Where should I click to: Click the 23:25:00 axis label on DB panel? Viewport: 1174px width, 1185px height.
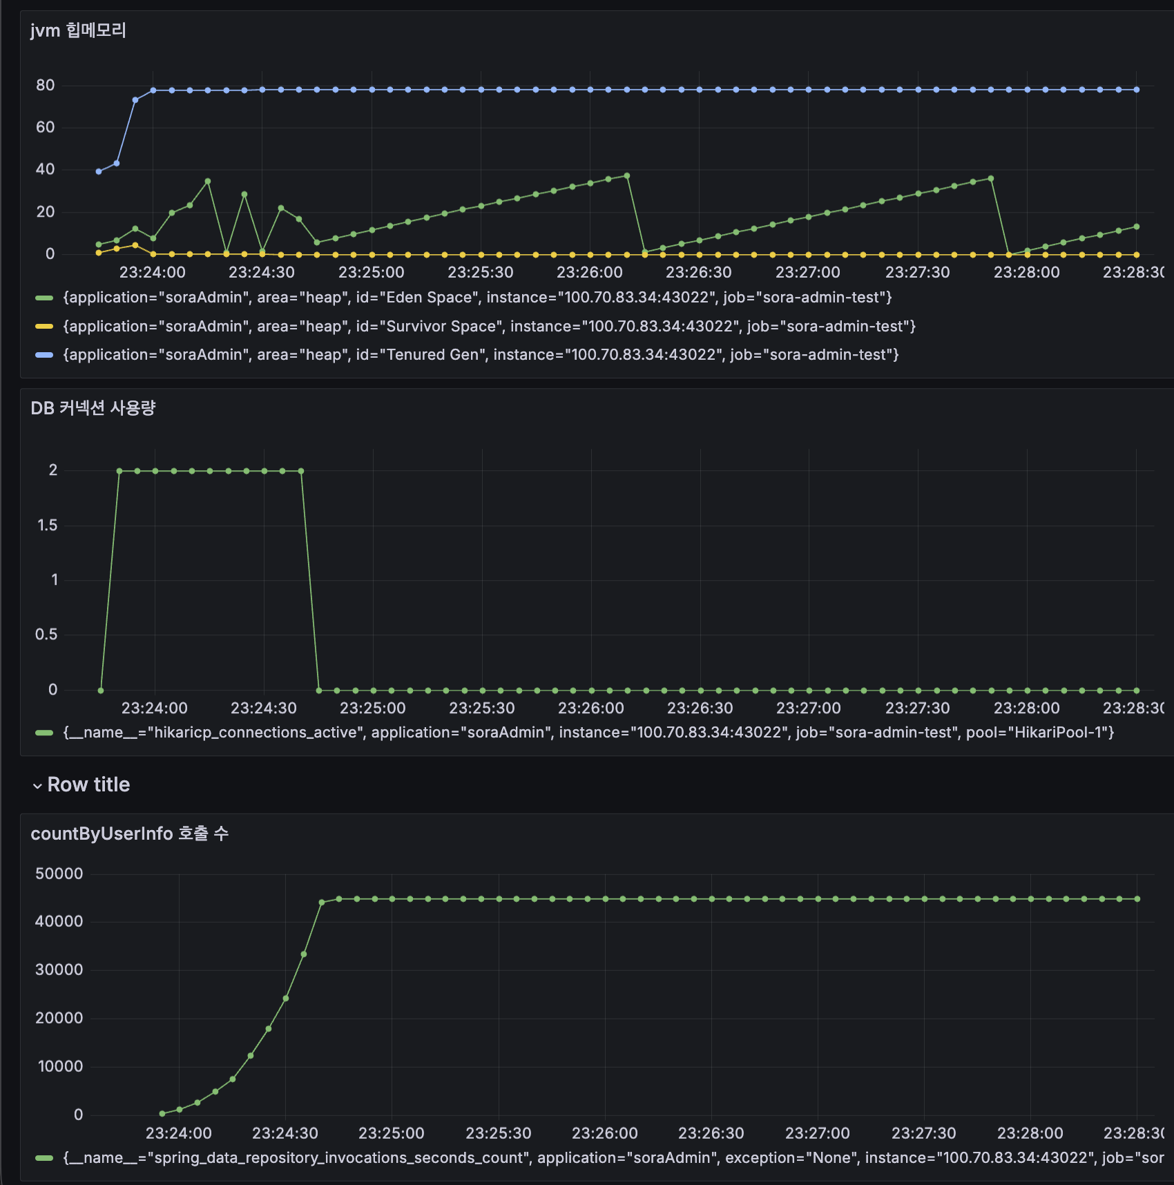373,708
